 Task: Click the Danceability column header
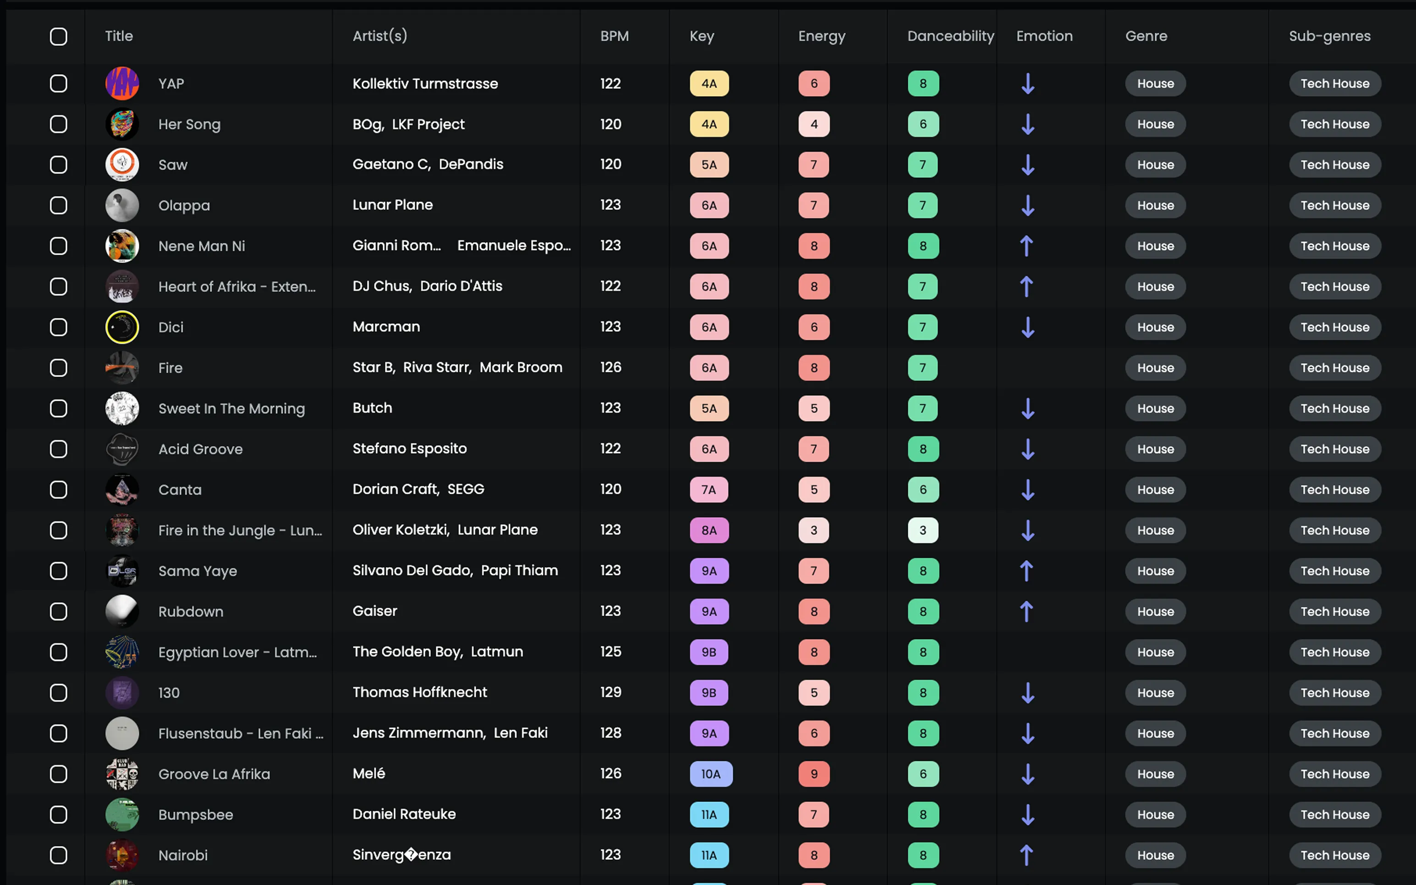[950, 36]
